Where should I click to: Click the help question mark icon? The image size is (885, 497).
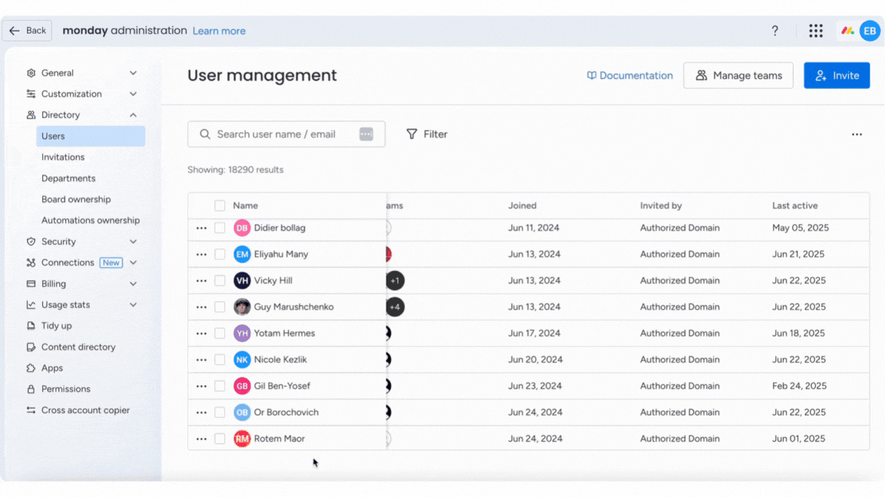coord(775,31)
